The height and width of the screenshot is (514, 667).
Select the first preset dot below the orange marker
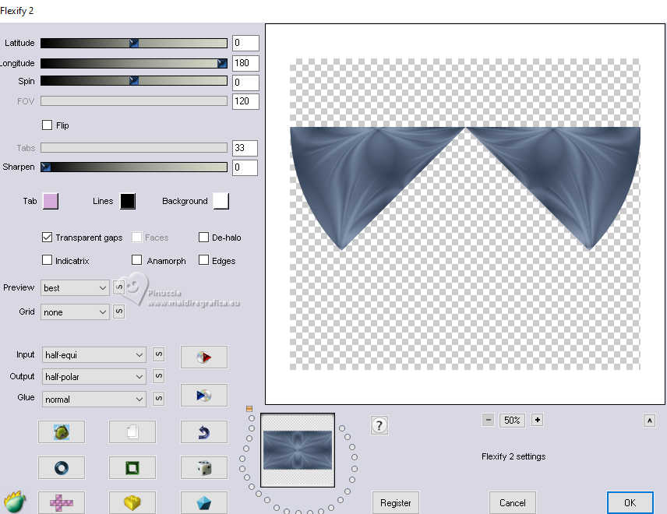click(252, 418)
